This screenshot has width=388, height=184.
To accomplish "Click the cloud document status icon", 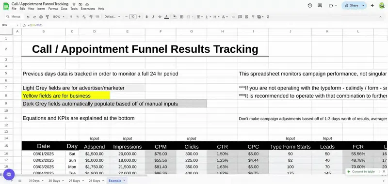I will click(87, 4).
